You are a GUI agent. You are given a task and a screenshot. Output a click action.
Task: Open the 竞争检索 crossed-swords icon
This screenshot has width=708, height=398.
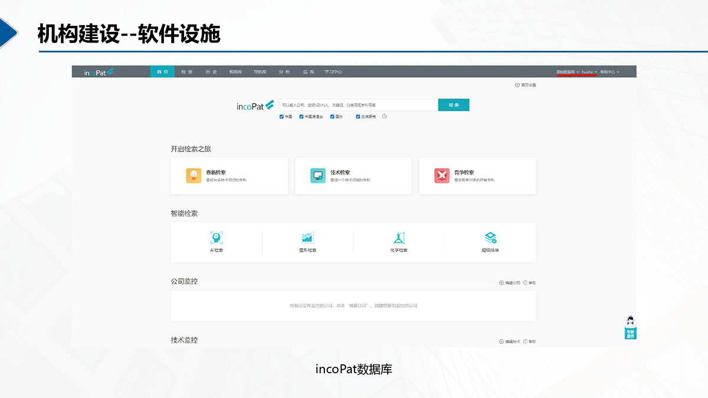pyautogui.click(x=442, y=176)
